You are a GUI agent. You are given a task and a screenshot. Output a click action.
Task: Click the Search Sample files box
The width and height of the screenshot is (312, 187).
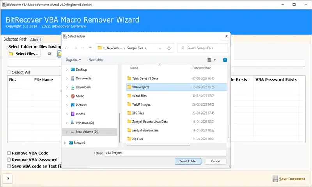[x=202, y=48]
